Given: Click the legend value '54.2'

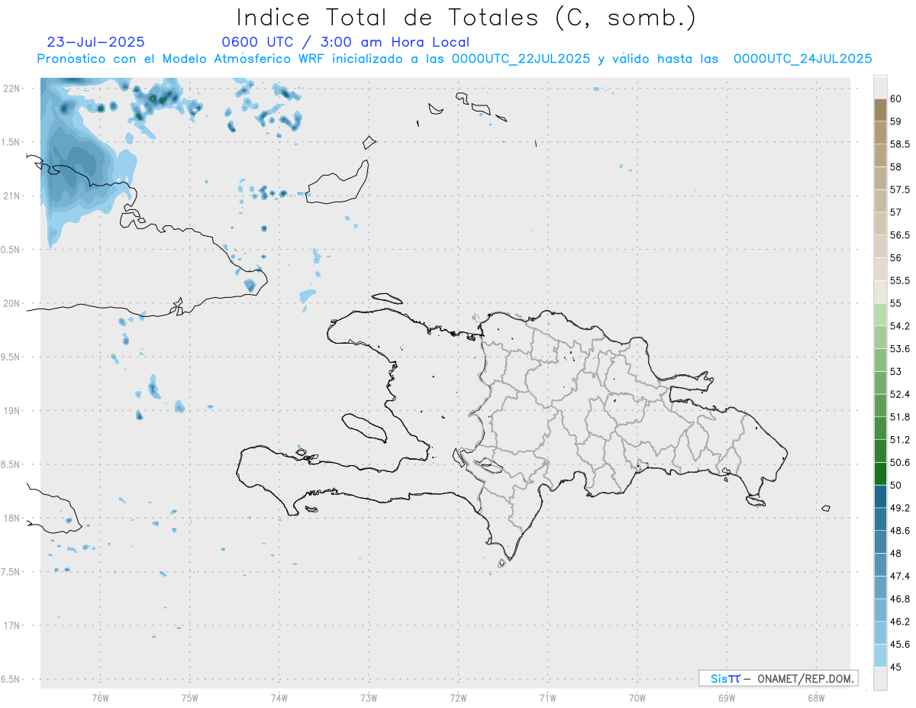Looking at the screenshot, I should click(x=899, y=326).
